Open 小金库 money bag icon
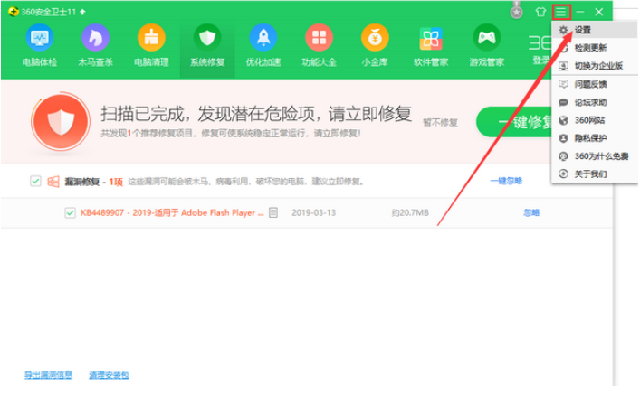 (374, 45)
